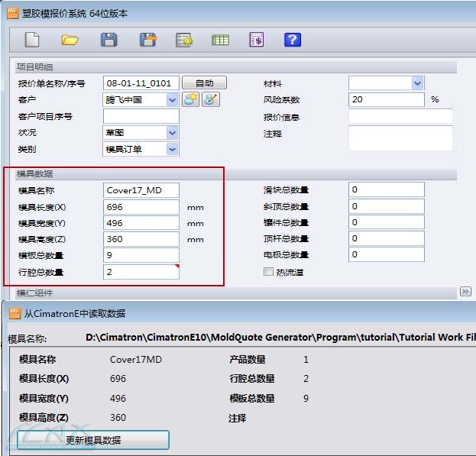Click the 顶杆总数量 input field
Screen dimensions: 476x456
[386, 238]
